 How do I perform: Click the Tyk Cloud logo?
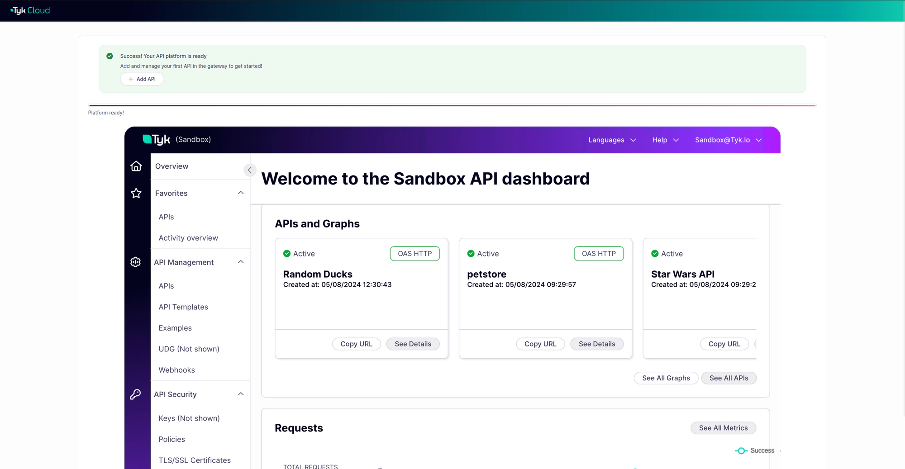pyautogui.click(x=30, y=10)
